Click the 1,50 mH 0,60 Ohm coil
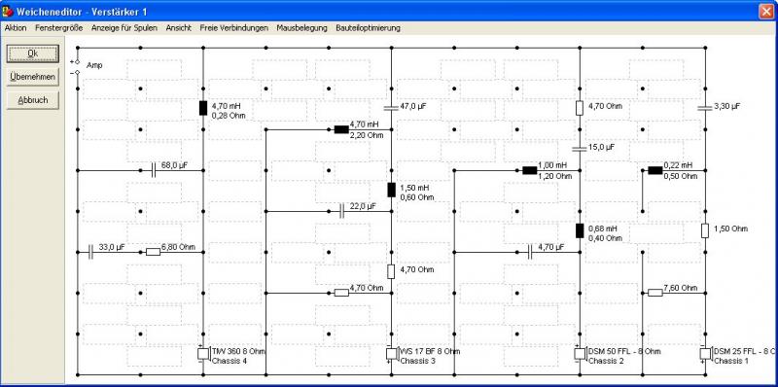Screen dimensions: 778x387 [392, 190]
